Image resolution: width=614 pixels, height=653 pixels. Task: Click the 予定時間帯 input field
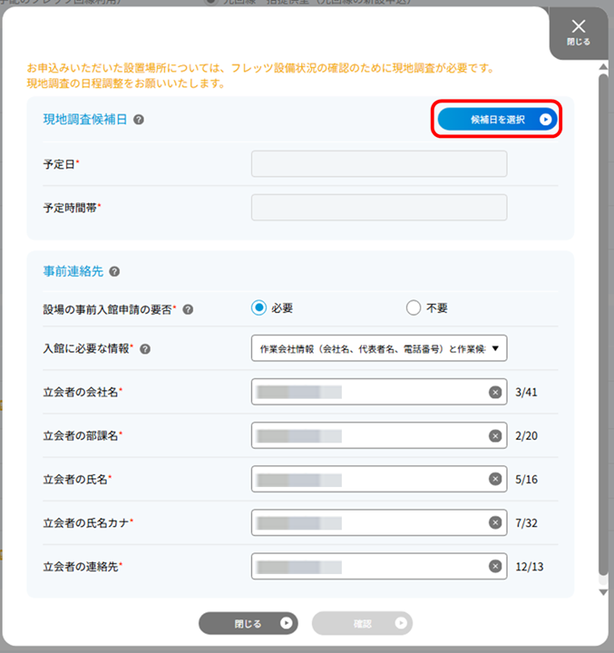point(378,208)
